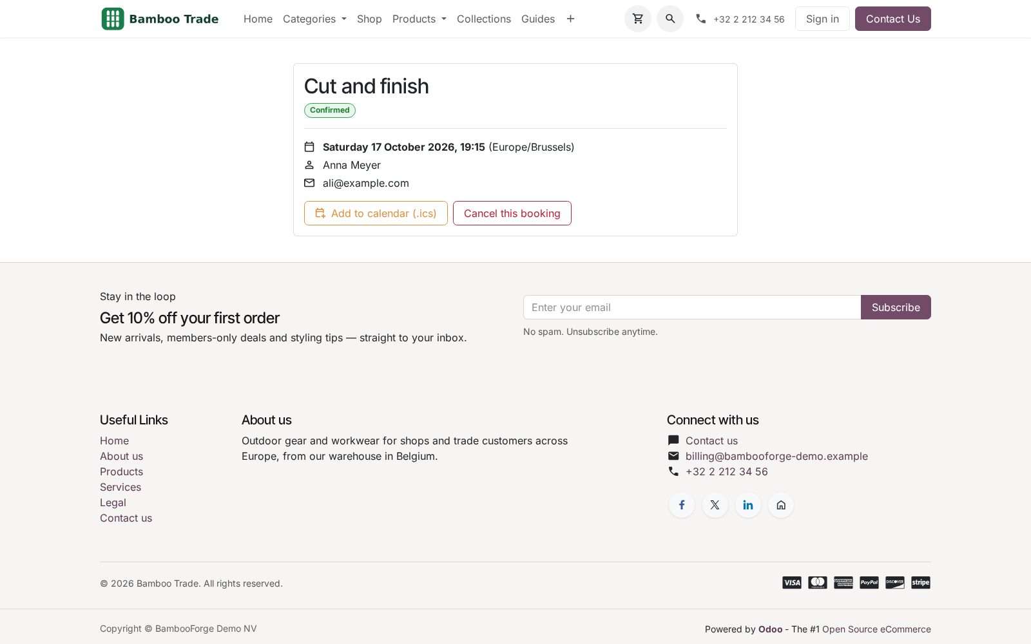Email billing@bambooforge-demo.example
Screen dimensions: 1031x644
776,456
